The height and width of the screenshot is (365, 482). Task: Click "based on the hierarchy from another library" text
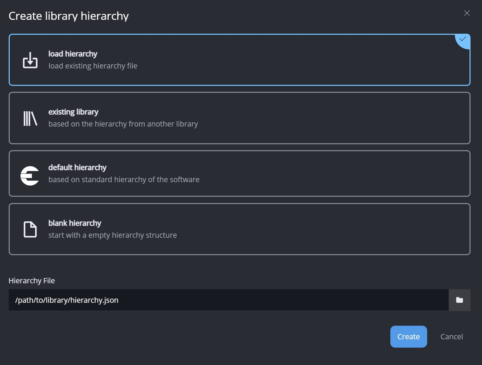tap(123, 124)
